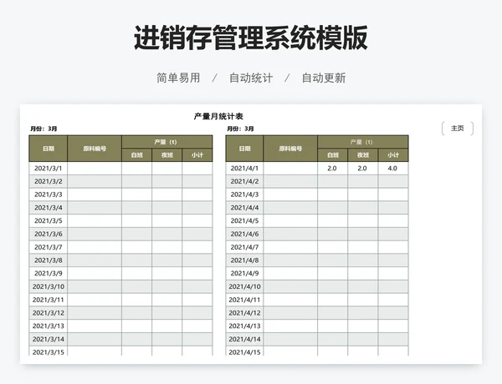The width and height of the screenshot is (502, 384).
Task: Click empty 小计 cell for 2021/3/5
Action: point(197,220)
